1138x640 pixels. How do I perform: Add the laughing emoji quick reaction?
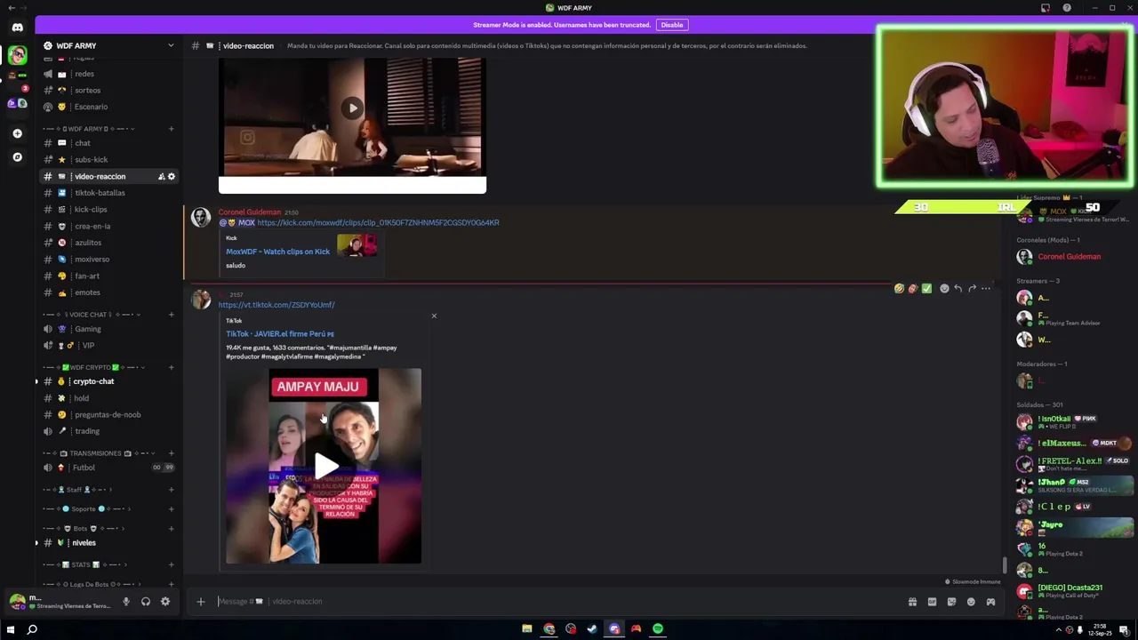899,289
